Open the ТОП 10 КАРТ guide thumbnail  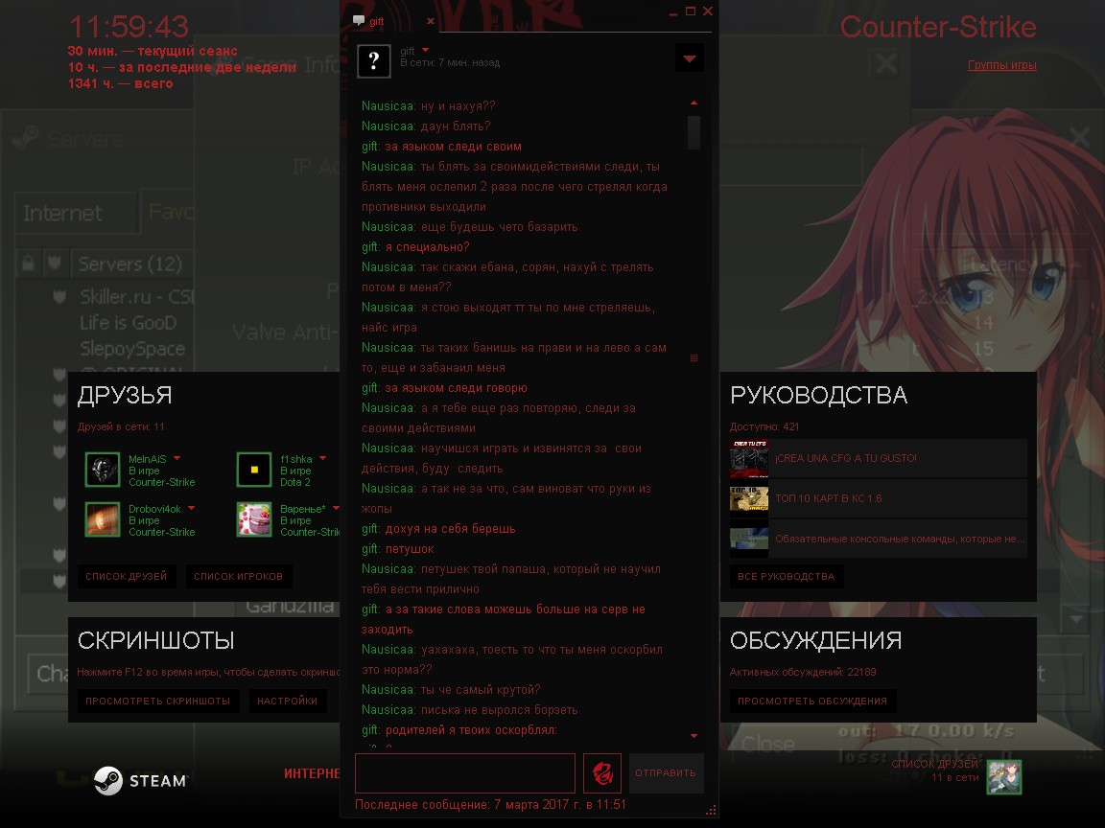(x=748, y=498)
